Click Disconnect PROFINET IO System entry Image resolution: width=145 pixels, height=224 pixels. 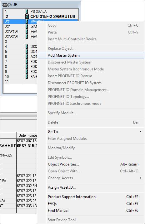pyautogui.click(x=91, y=83)
